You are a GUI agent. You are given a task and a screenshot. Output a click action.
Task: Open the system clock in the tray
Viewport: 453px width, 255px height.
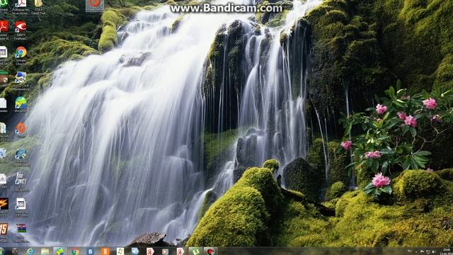tap(446, 251)
